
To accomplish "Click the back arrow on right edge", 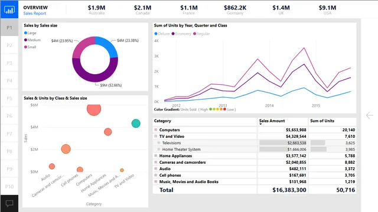I will click(x=369, y=115).
